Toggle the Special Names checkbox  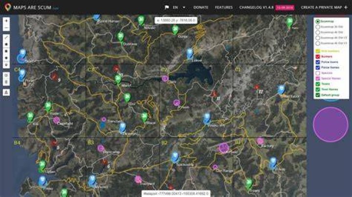(x=318, y=79)
